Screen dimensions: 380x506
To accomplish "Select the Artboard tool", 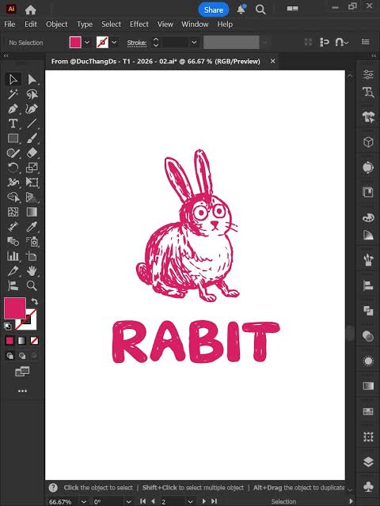I will coord(32,256).
